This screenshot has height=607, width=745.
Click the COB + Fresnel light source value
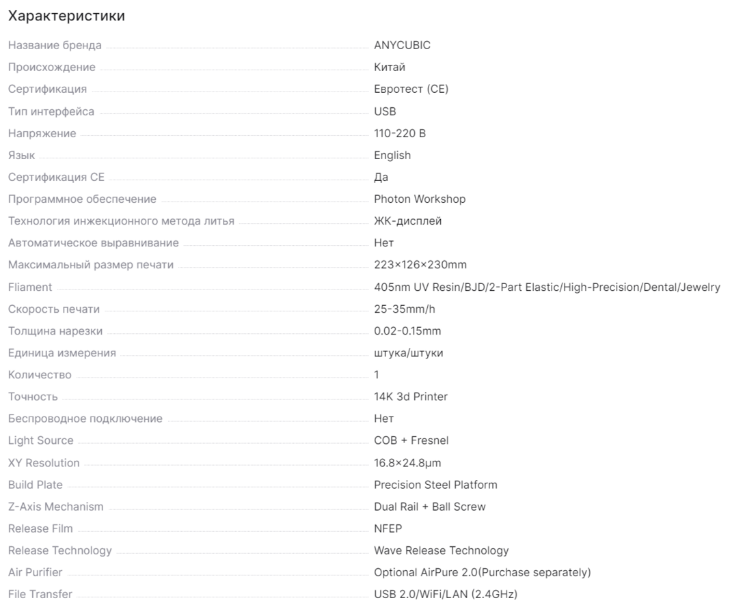pos(411,440)
